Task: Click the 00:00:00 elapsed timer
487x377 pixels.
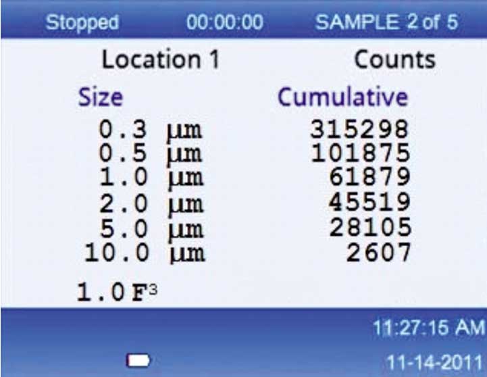Action: [x=224, y=22]
